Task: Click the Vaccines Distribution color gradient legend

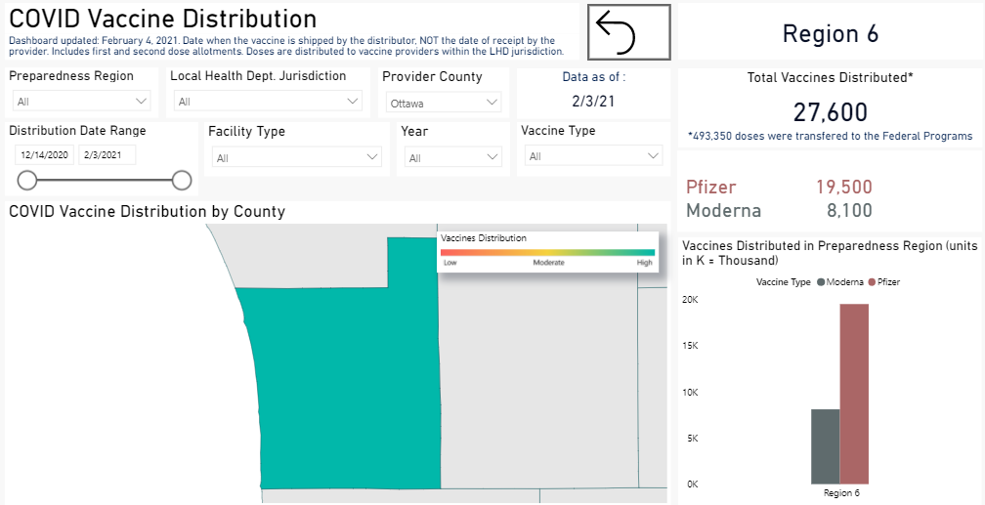Action: click(x=547, y=252)
